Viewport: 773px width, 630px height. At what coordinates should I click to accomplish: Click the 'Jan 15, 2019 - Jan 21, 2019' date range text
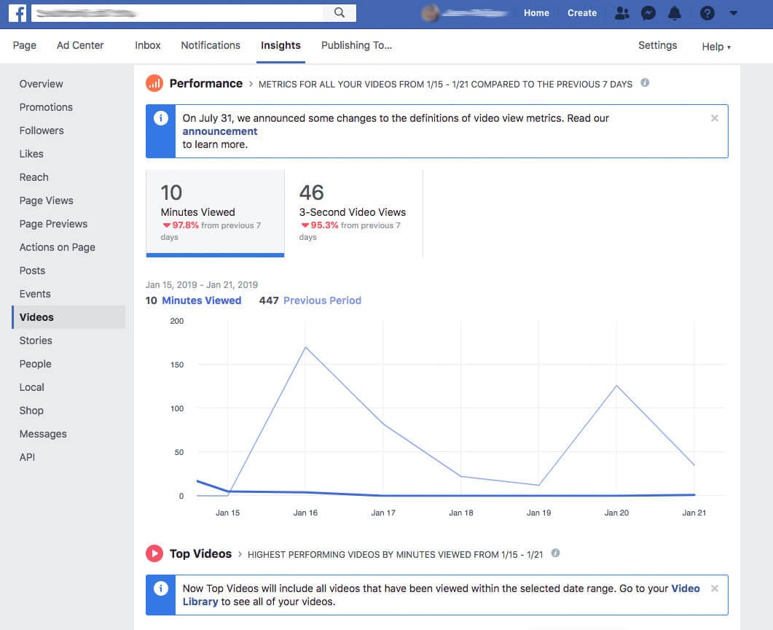tap(202, 284)
